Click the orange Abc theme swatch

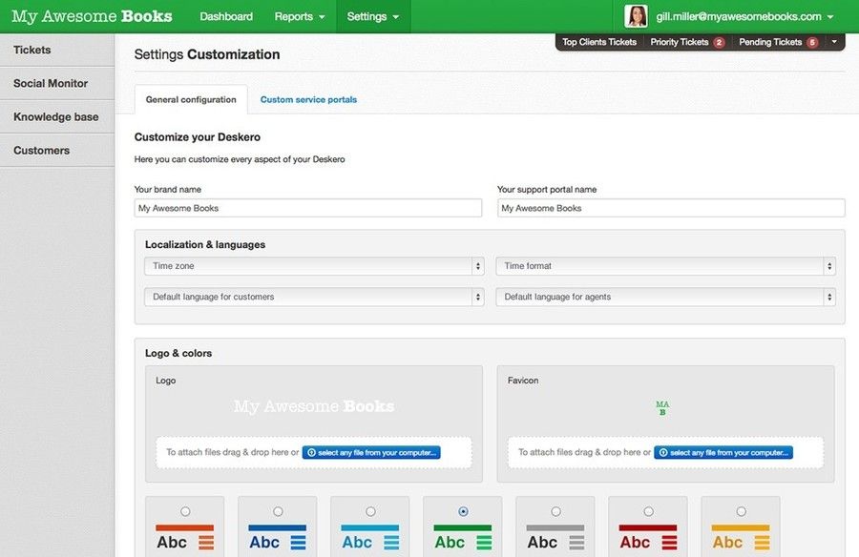[184, 526]
